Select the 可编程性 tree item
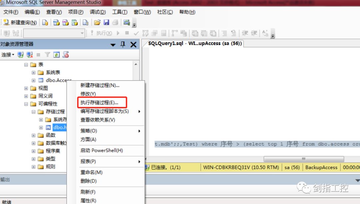The image size is (360, 204). tap(48, 104)
